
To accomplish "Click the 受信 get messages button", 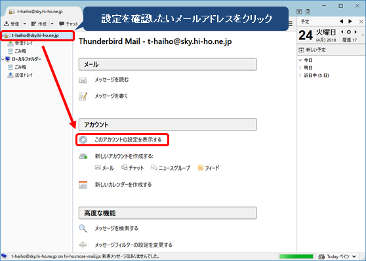I will pyautogui.click(x=12, y=24).
